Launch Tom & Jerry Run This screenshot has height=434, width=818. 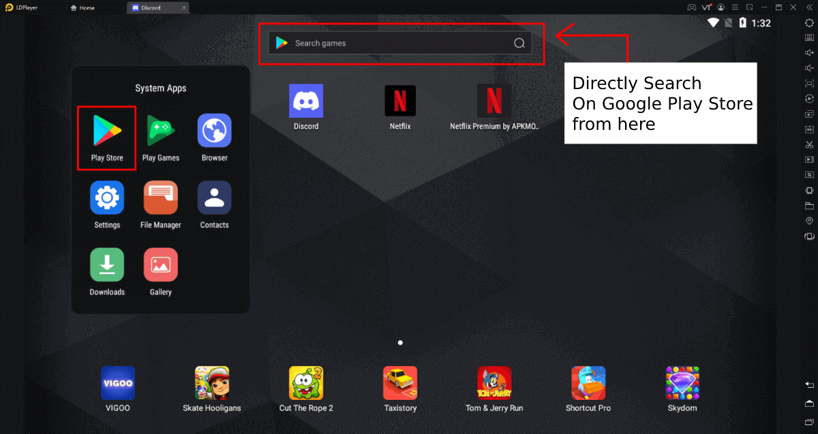pos(494,383)
